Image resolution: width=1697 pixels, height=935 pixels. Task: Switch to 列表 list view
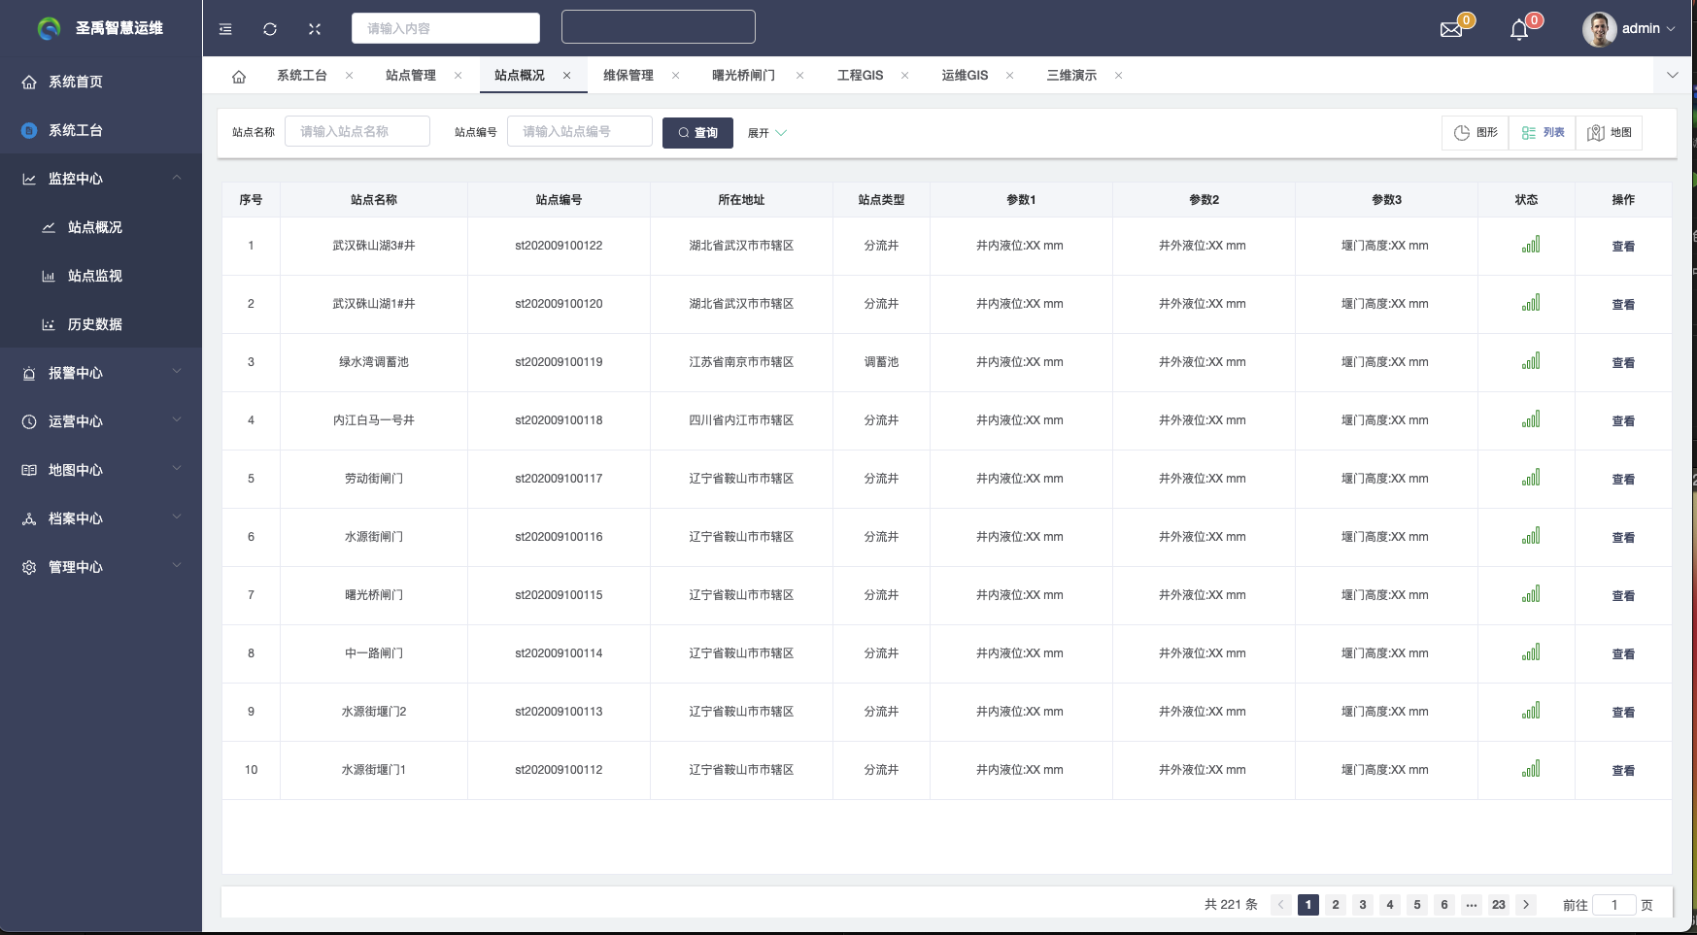tap(1543, 133)
